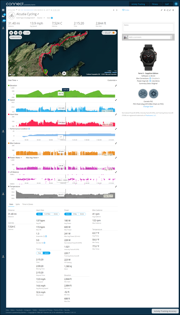Open the activity settings gear icon
The height and width of the screenshot is (315, 180).
point(173,10)
